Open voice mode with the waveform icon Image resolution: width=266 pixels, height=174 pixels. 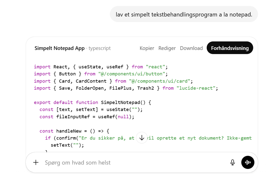pos(248,162)
